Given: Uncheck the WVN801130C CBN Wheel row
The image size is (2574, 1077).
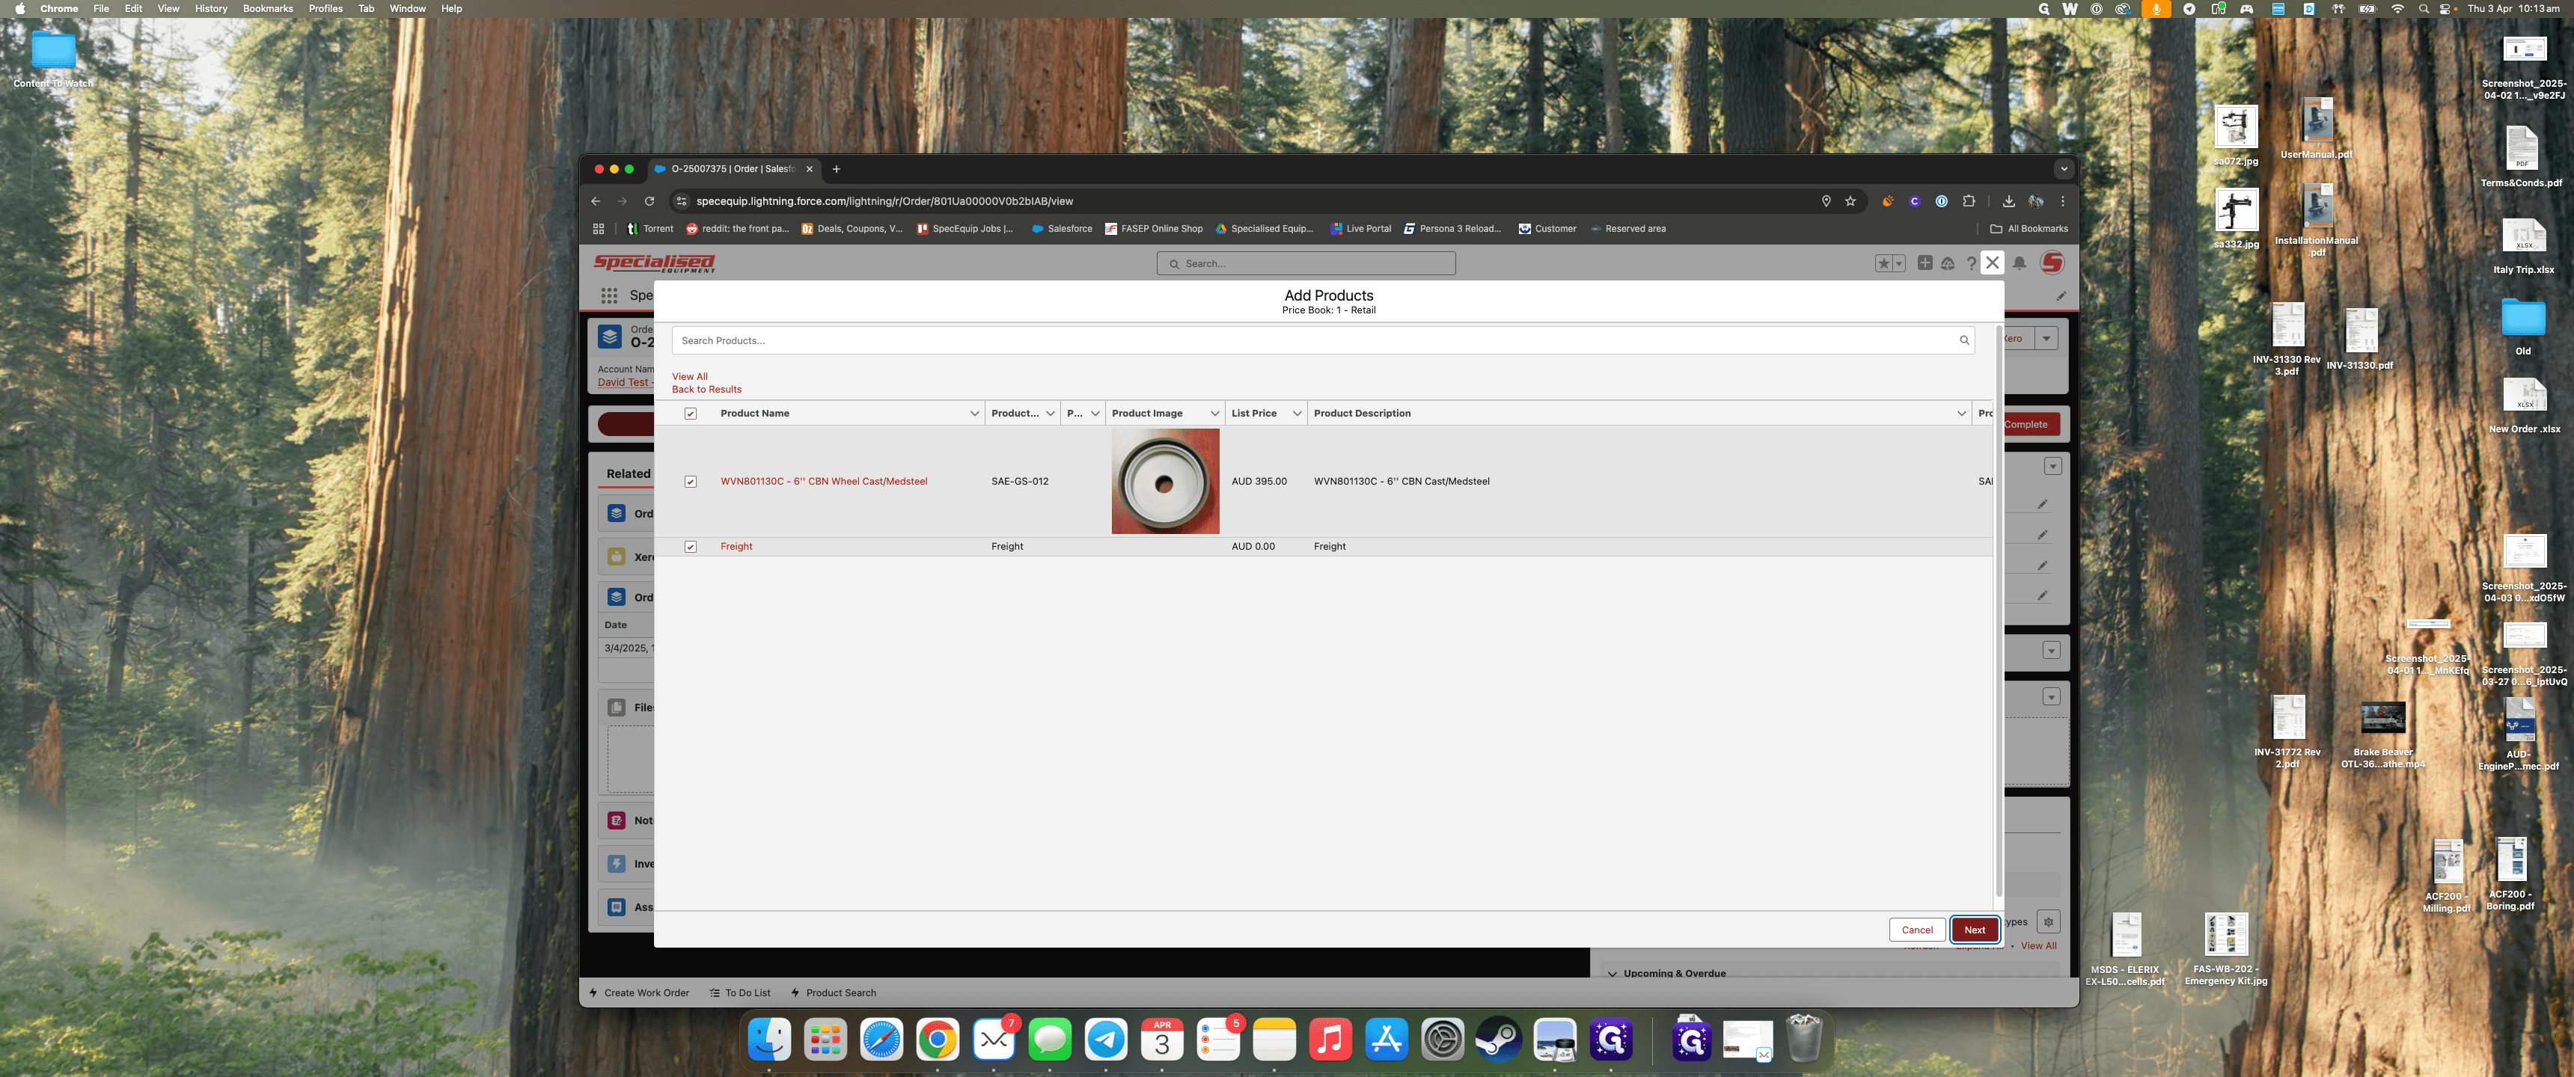Looking at the screenshot, I should point(691,482).
